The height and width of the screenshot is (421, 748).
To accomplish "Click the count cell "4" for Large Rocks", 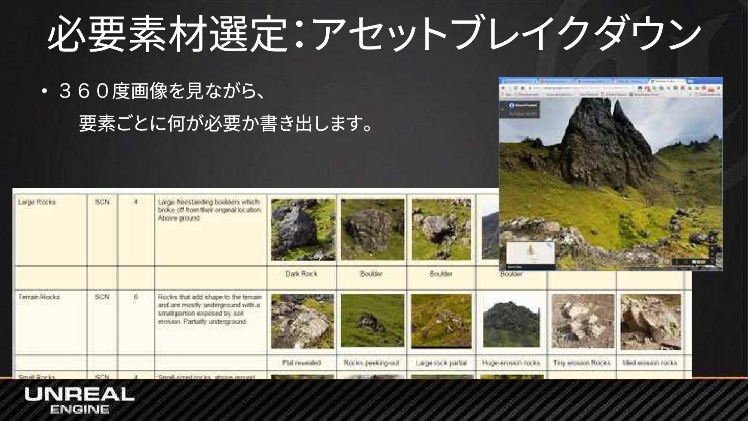I will click(x=136, y=230).
